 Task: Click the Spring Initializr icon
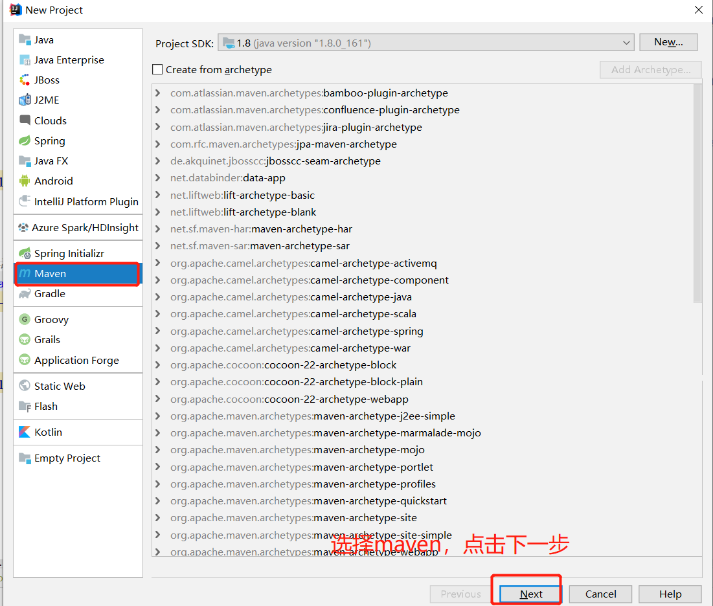[x=25, y=253]
